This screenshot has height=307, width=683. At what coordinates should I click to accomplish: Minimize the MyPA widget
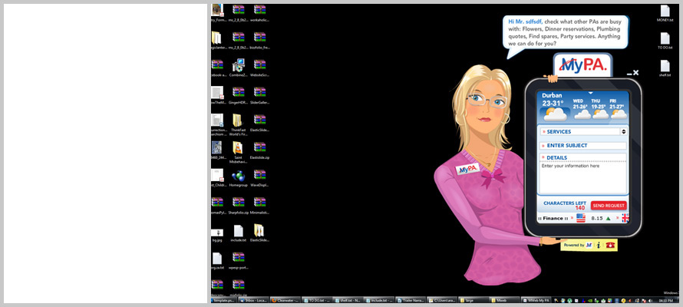coord(629,74)
